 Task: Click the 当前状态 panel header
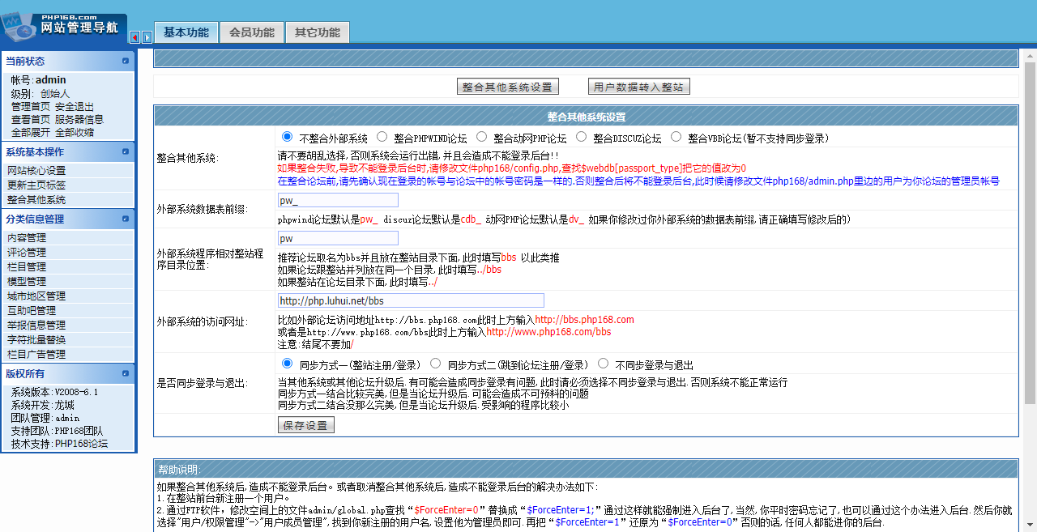coord(68,61)
